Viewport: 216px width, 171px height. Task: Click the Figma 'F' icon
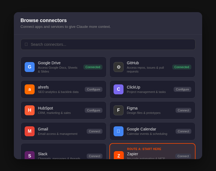coord(119,110)
